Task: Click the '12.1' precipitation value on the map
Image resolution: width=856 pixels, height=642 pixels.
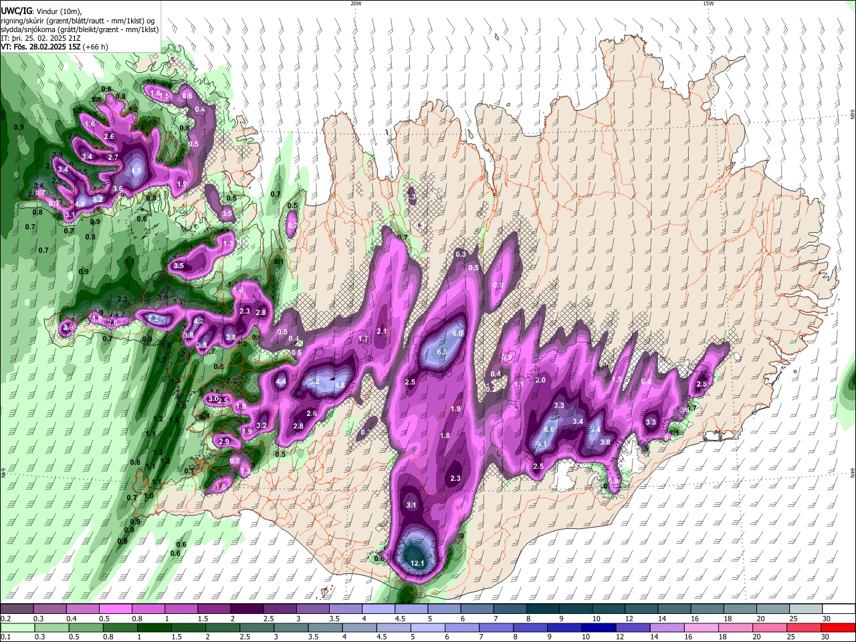Action: 417,564
